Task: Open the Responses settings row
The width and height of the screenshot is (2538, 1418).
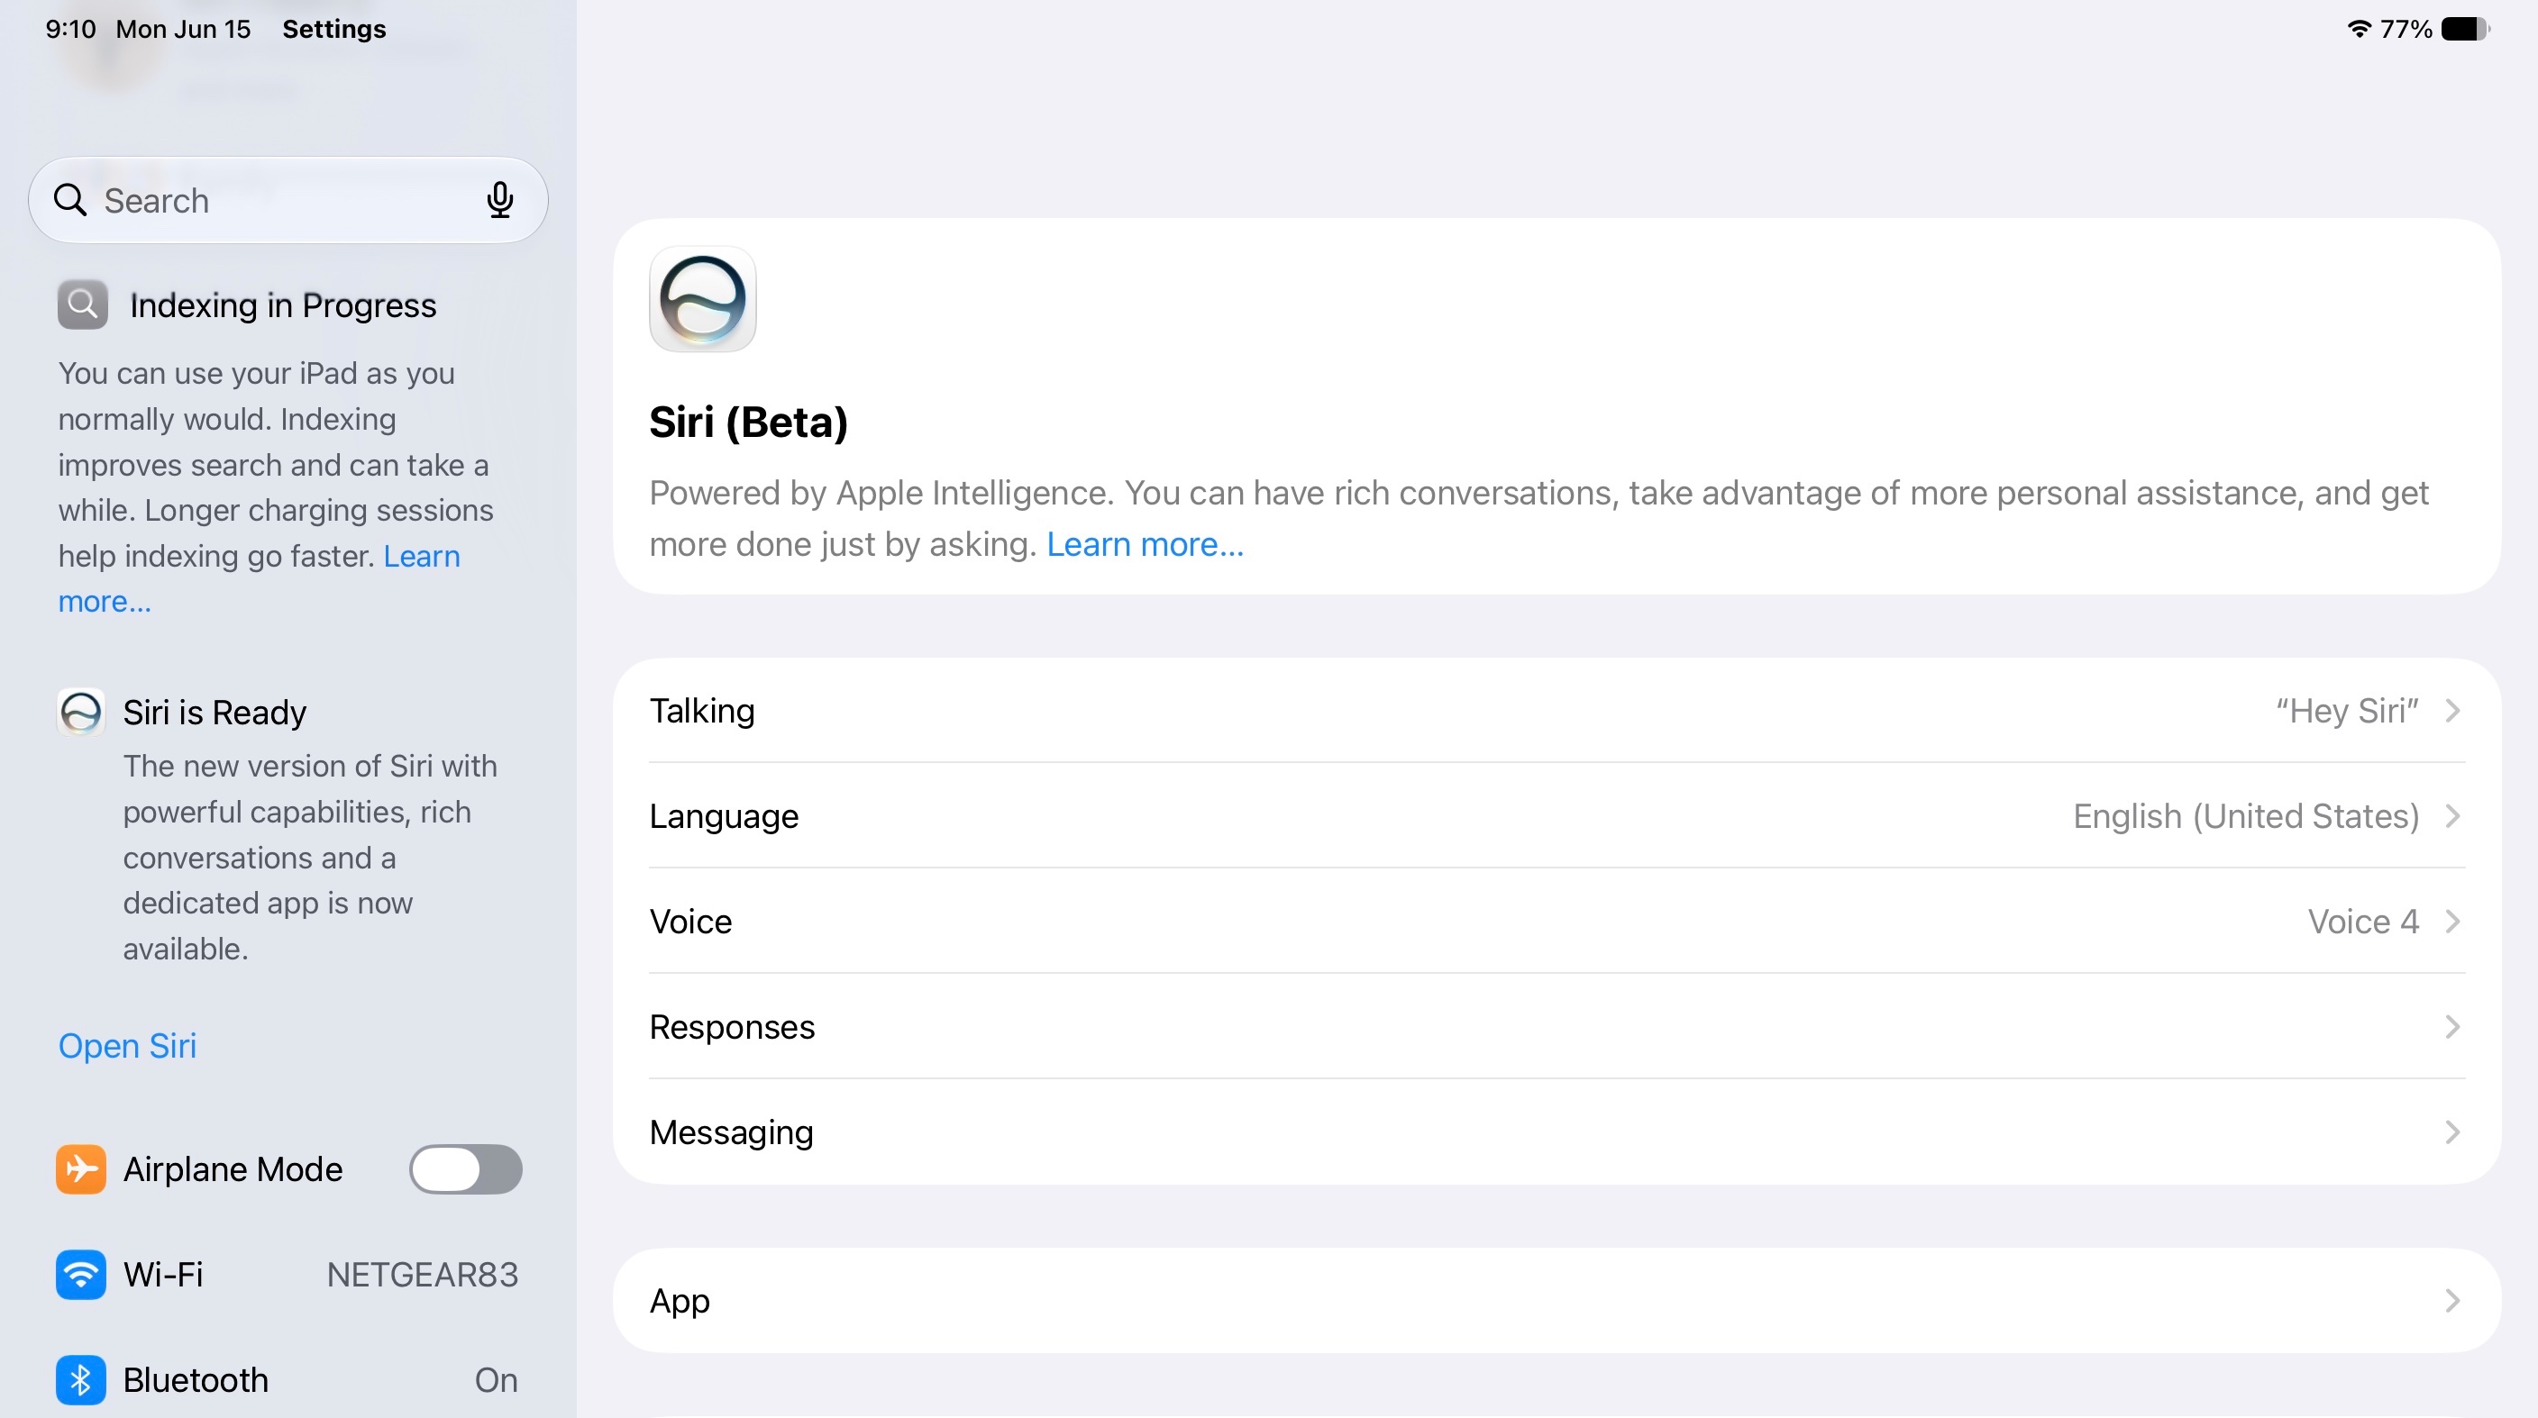Action: click(x=1557, y=1027)
